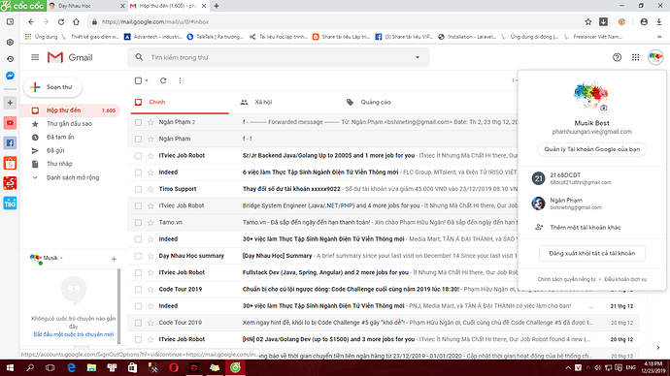Show advanced search options dropdown
Screen dimensions: 670x376
(x=418, y=57)
